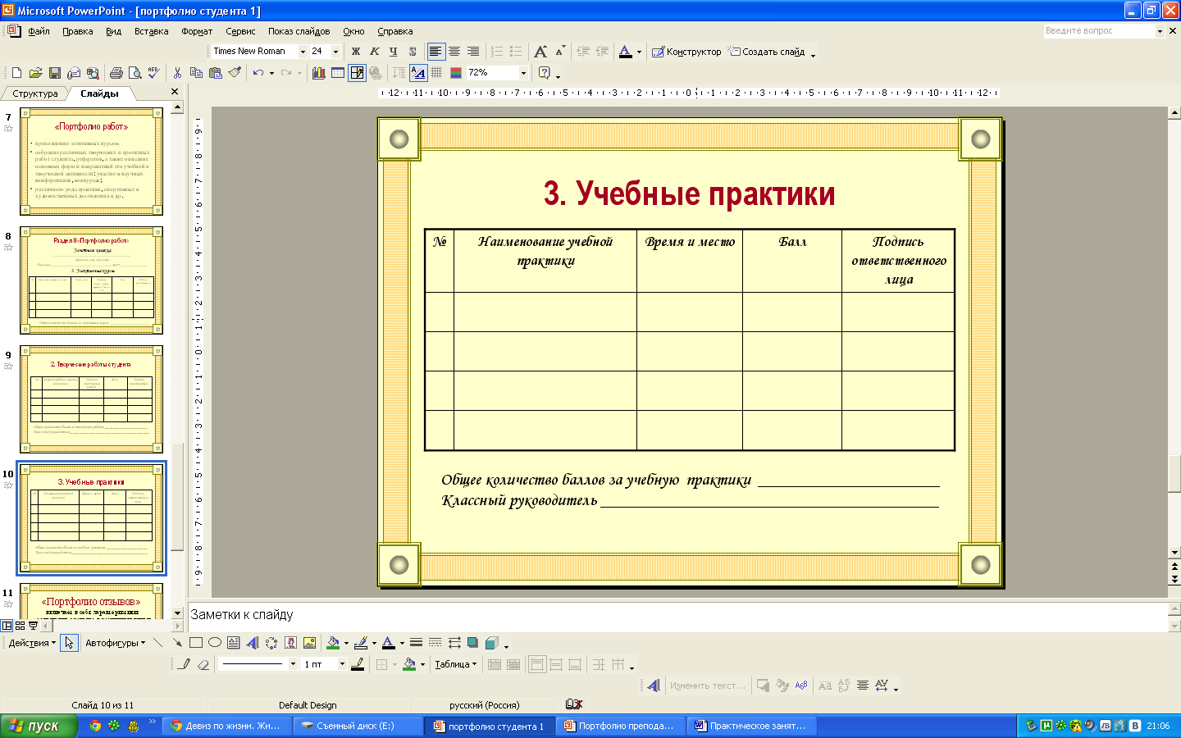1181x738 pixels.
Task: Open the Таблица dropdown menu
Action: (456, 664)
